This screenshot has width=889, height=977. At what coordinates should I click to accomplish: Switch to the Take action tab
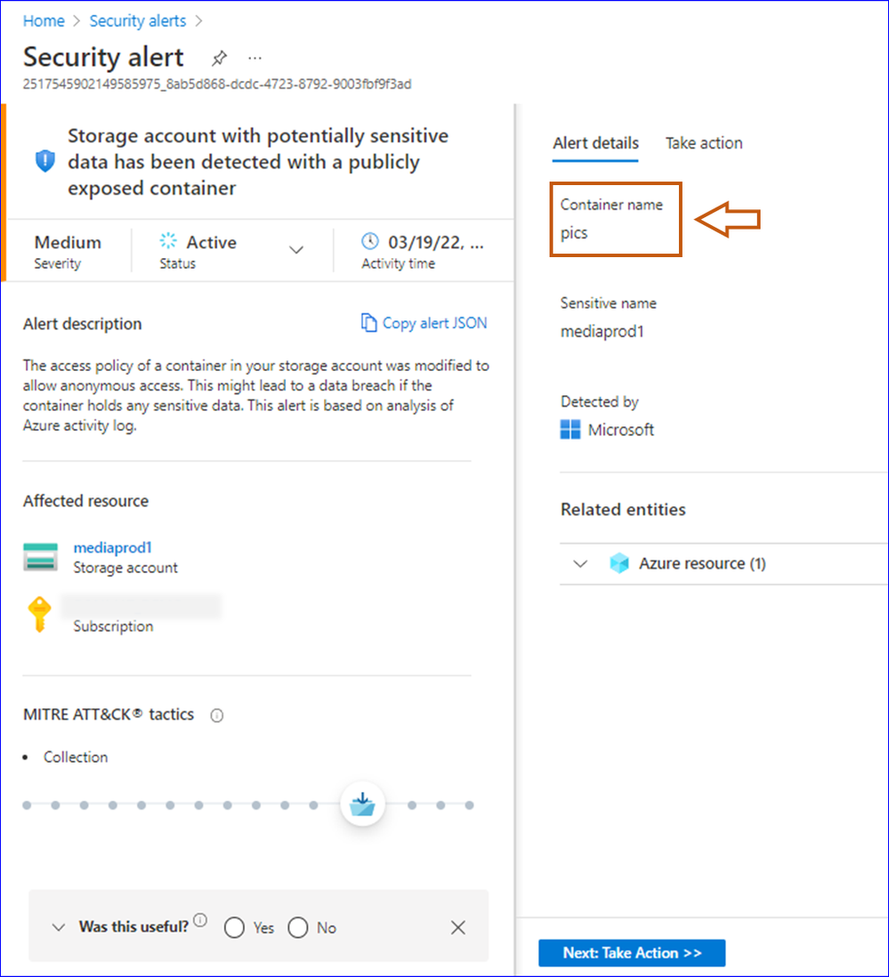click(x=703, y=143)
